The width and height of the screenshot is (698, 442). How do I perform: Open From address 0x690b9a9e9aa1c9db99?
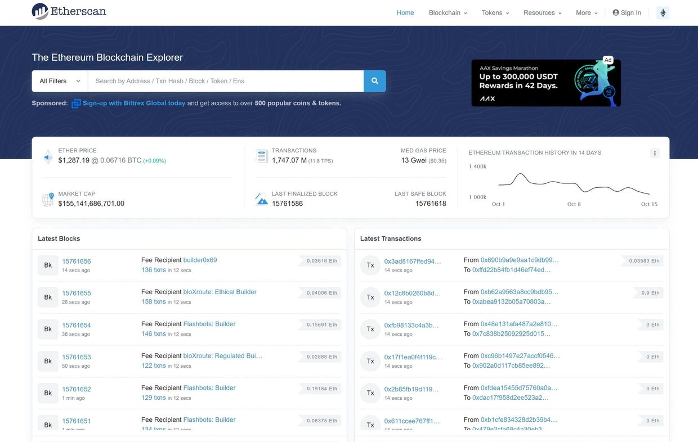pos(520,260)
